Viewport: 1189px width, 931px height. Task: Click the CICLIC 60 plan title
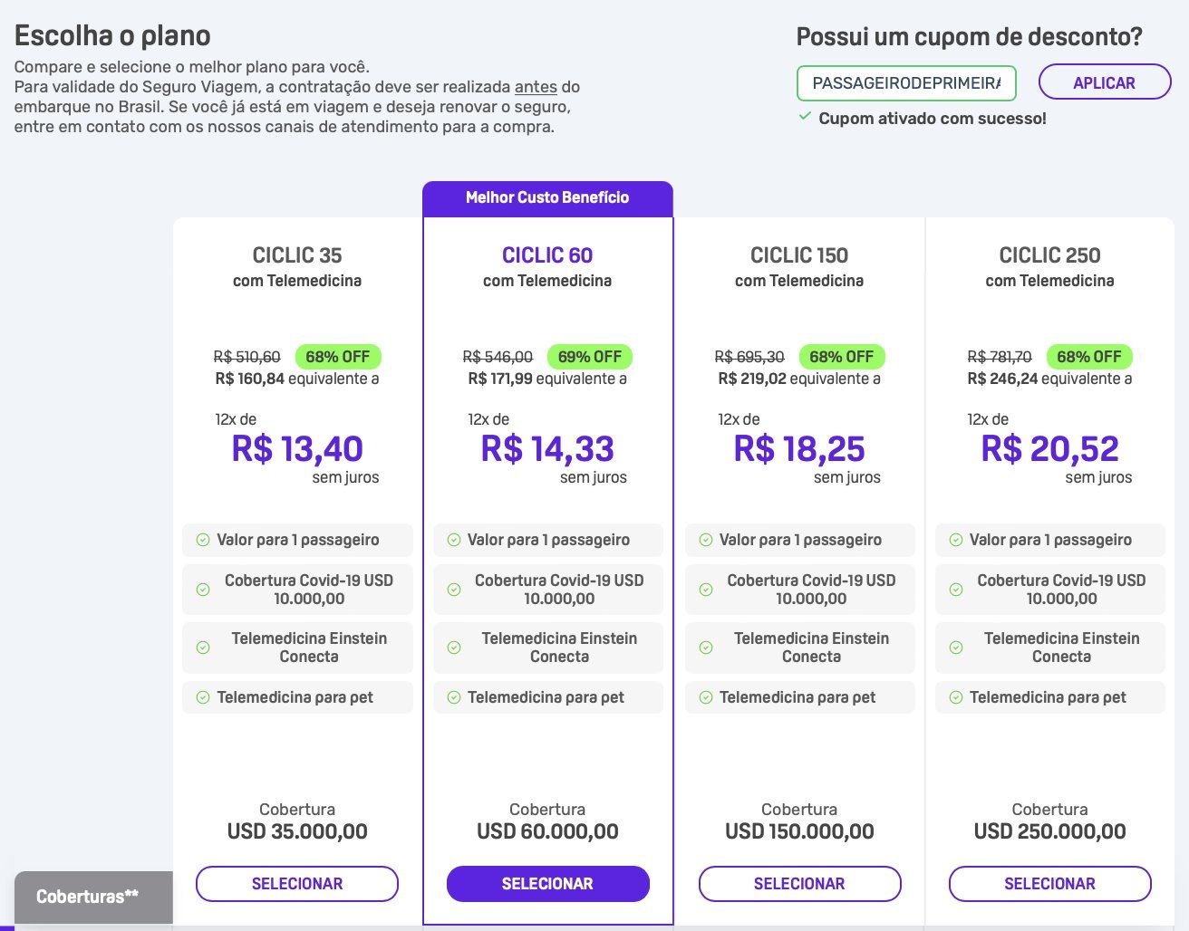[547, 255]
